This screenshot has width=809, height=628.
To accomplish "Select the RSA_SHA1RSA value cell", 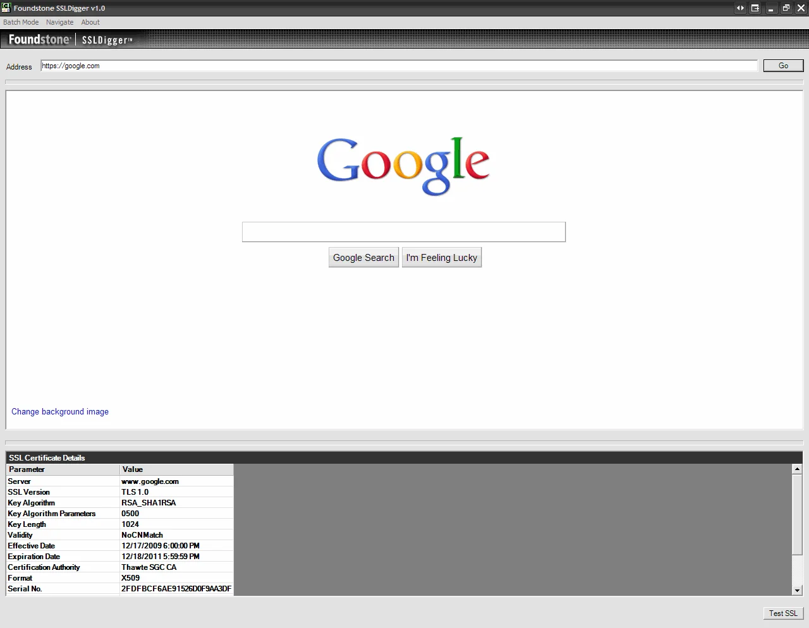I will tap(176, 503).
